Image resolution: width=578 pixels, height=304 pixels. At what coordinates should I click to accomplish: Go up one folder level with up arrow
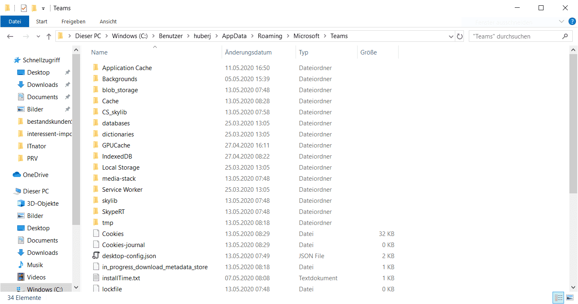pyautogui.click(x=49, y=36)
